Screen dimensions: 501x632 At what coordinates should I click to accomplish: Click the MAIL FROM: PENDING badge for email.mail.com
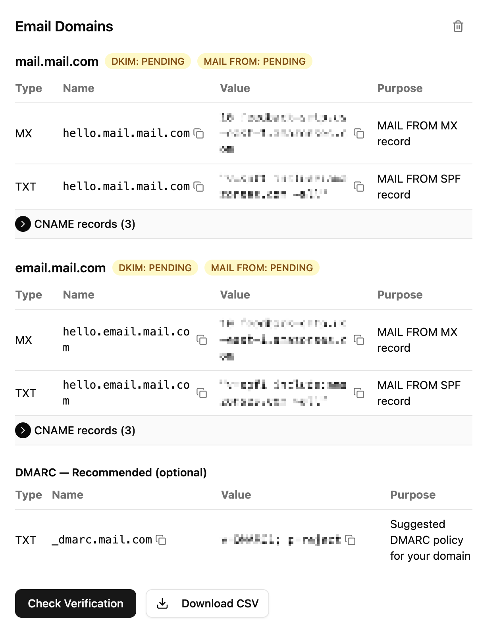(x=262, y=268)
